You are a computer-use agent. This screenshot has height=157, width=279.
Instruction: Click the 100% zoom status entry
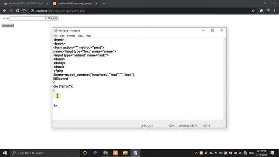[x=171, y=126]
